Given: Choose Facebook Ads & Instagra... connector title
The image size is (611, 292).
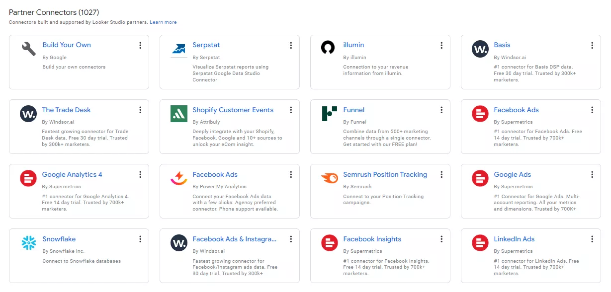Looking at the screenshot, I should pos(235,239).
